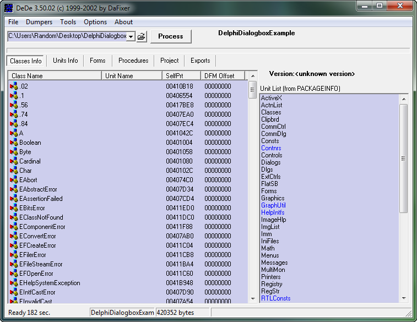Image resolution: width=417 pixels, height=322 pixels.
Task: Click the class icon beside .74
Action: click(x=14, y=114)
